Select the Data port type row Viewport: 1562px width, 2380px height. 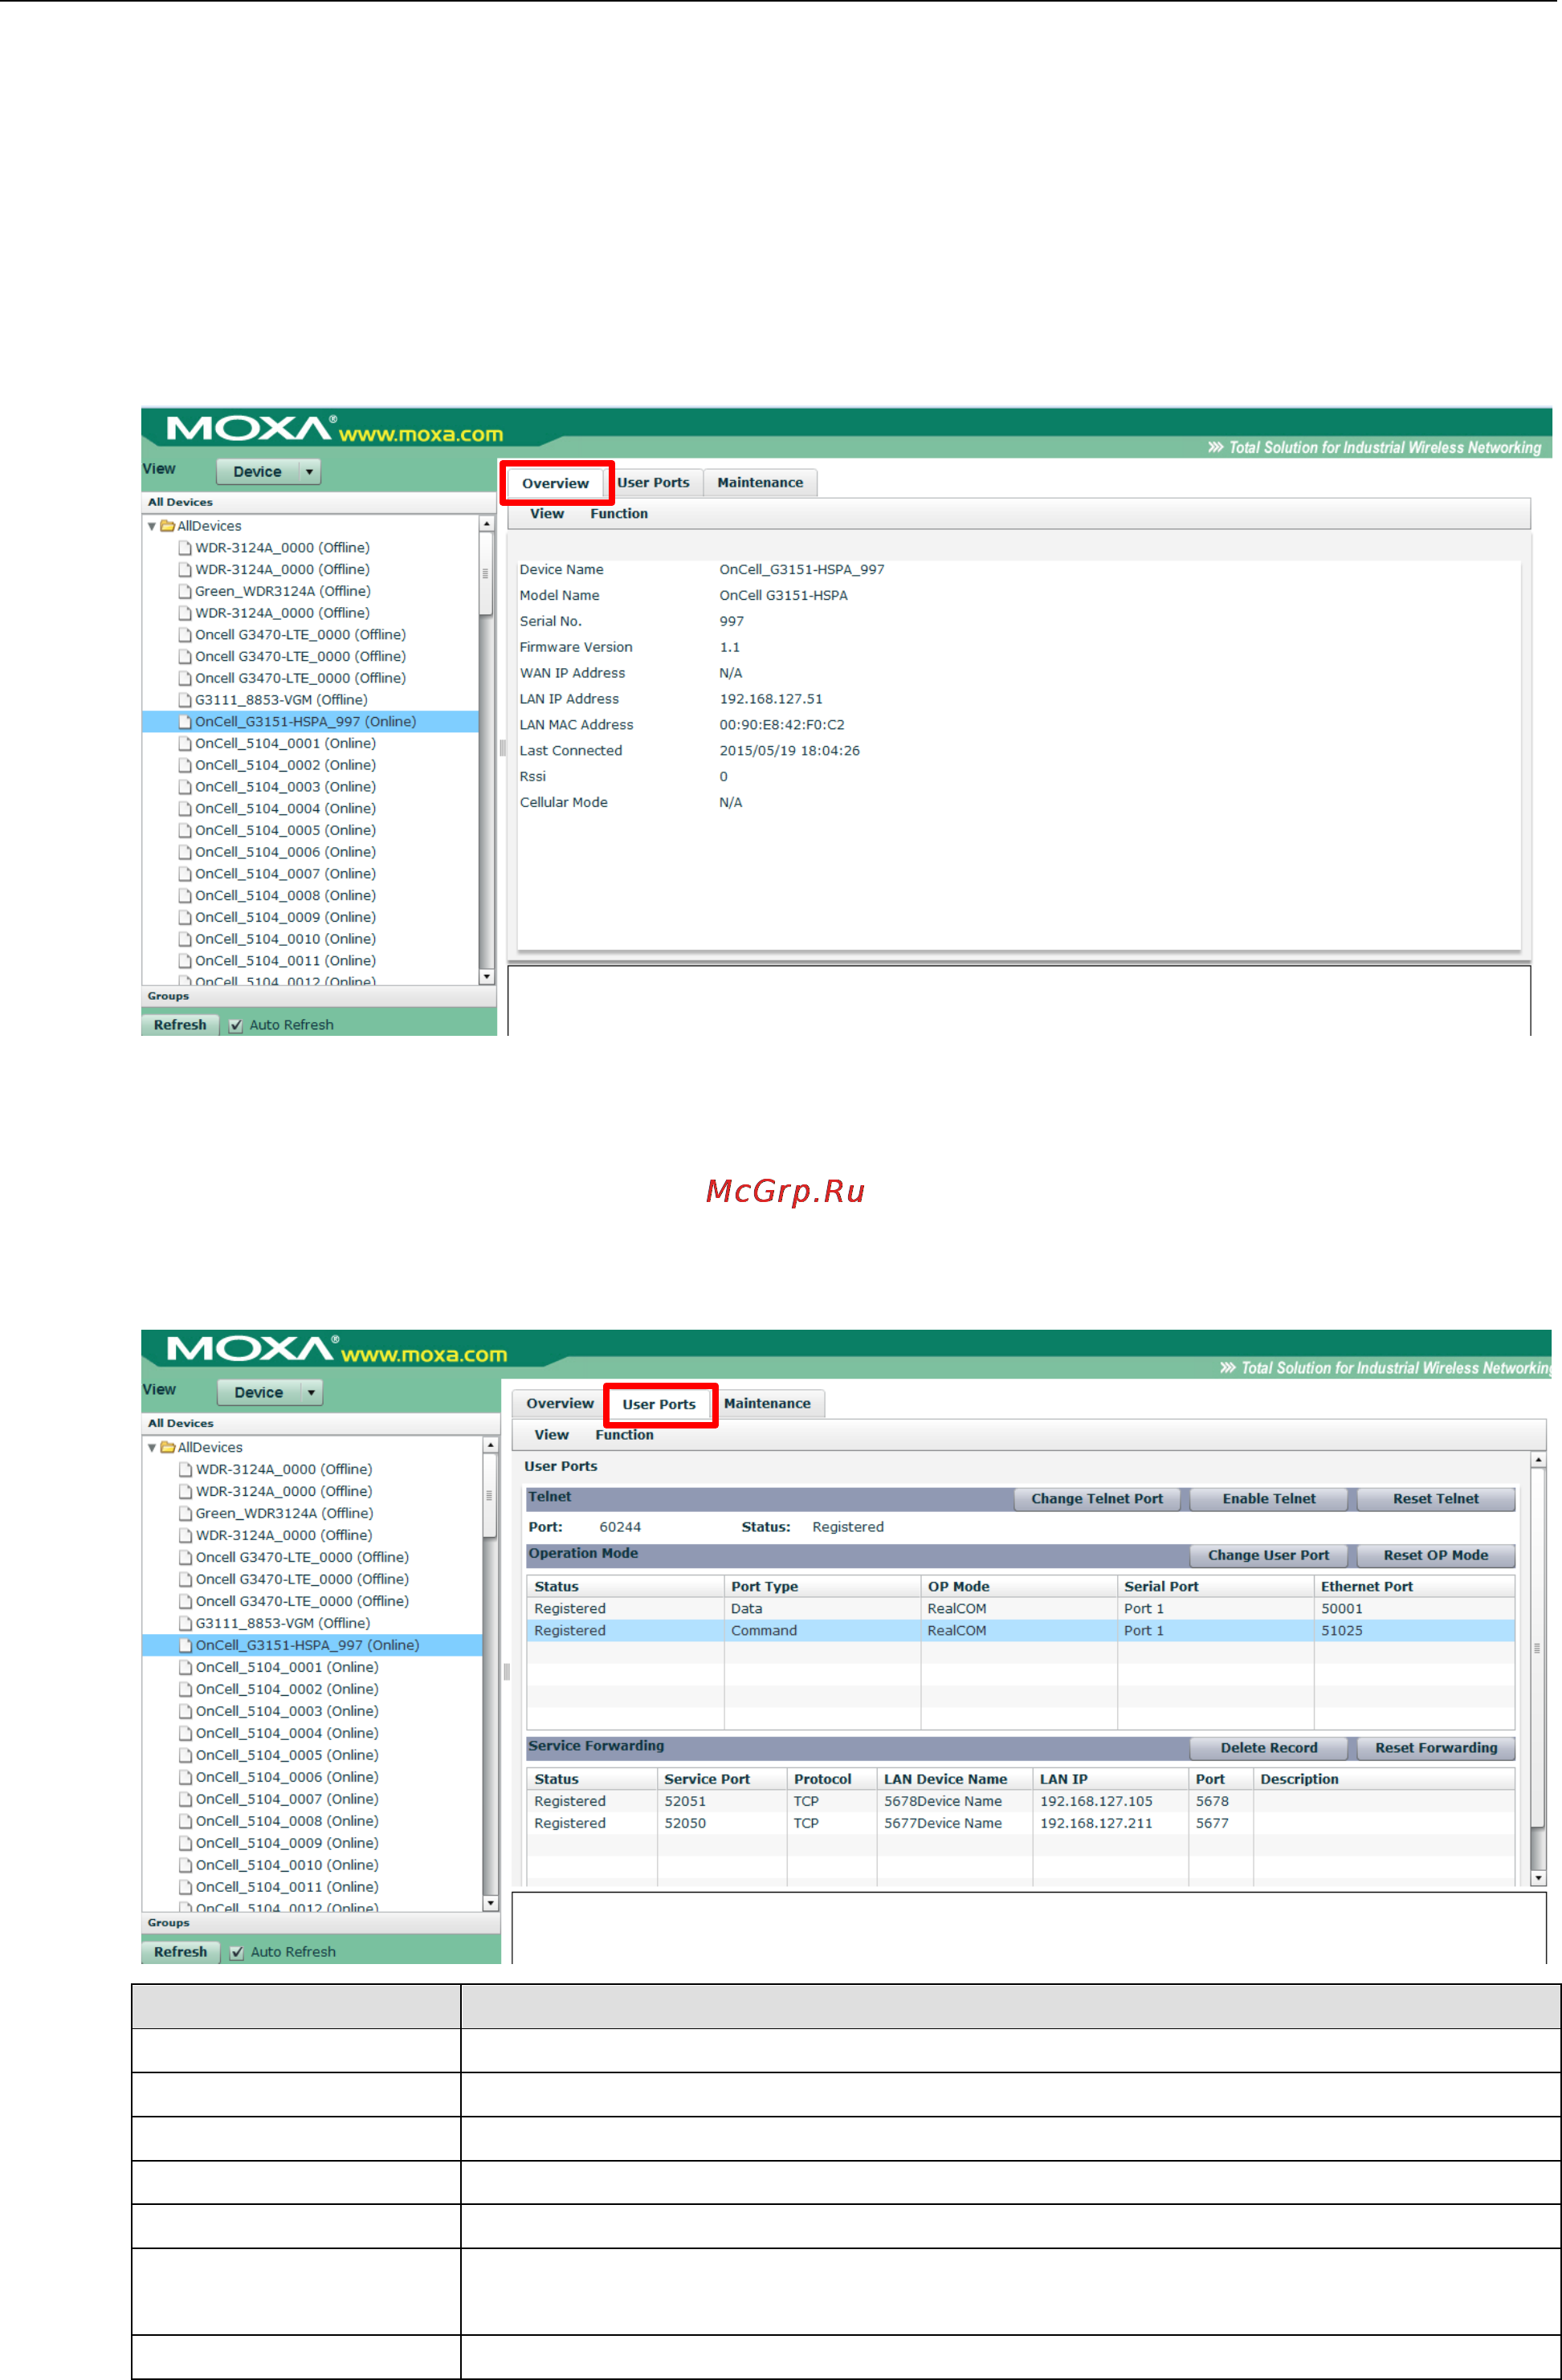point(1020,1609)
